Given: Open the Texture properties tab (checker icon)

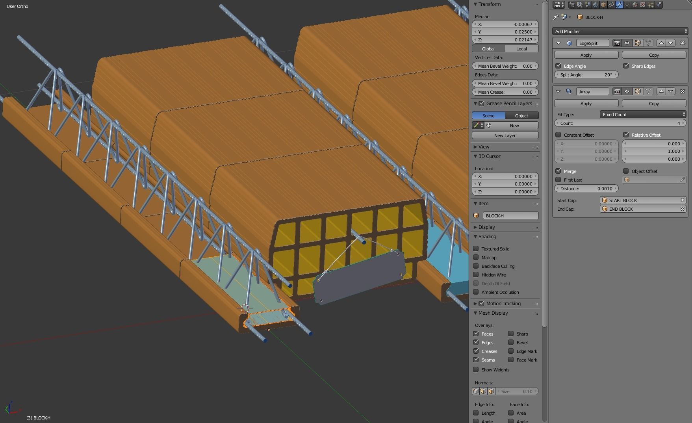Looking at the screenshot, I should coord(643,5).
